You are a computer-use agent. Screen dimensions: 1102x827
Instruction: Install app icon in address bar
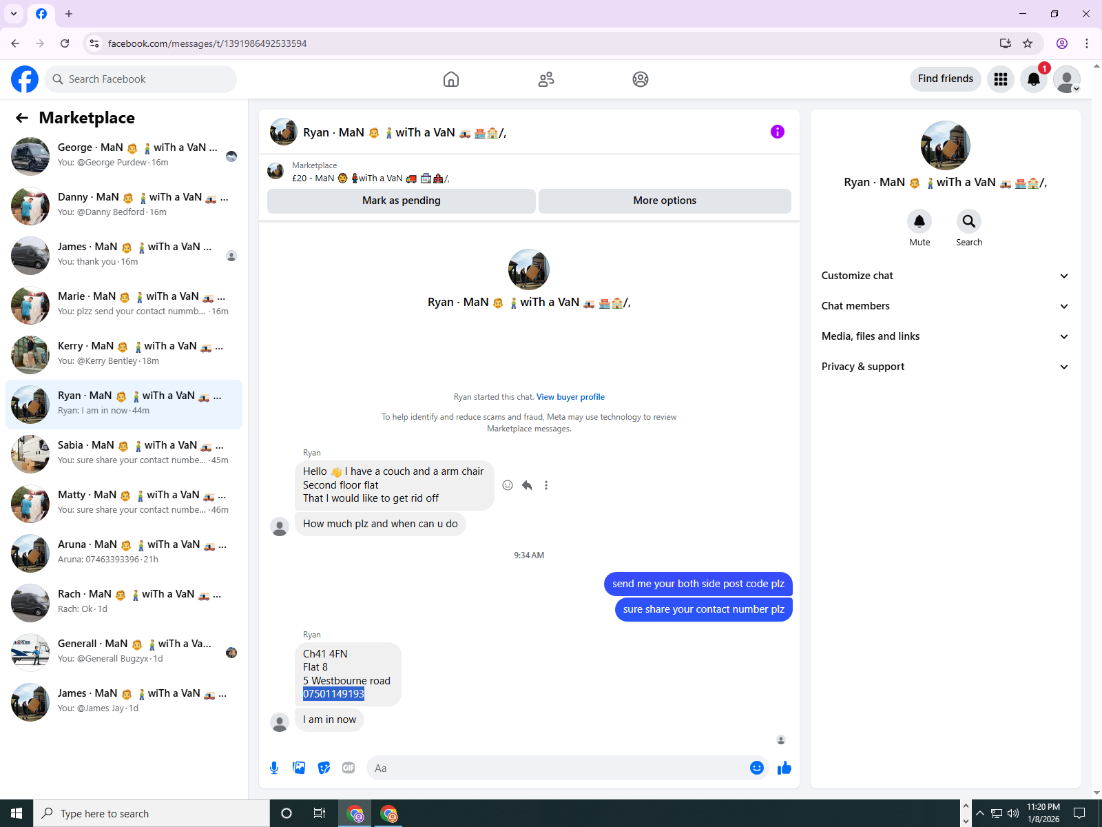(x=1006, y=43)
